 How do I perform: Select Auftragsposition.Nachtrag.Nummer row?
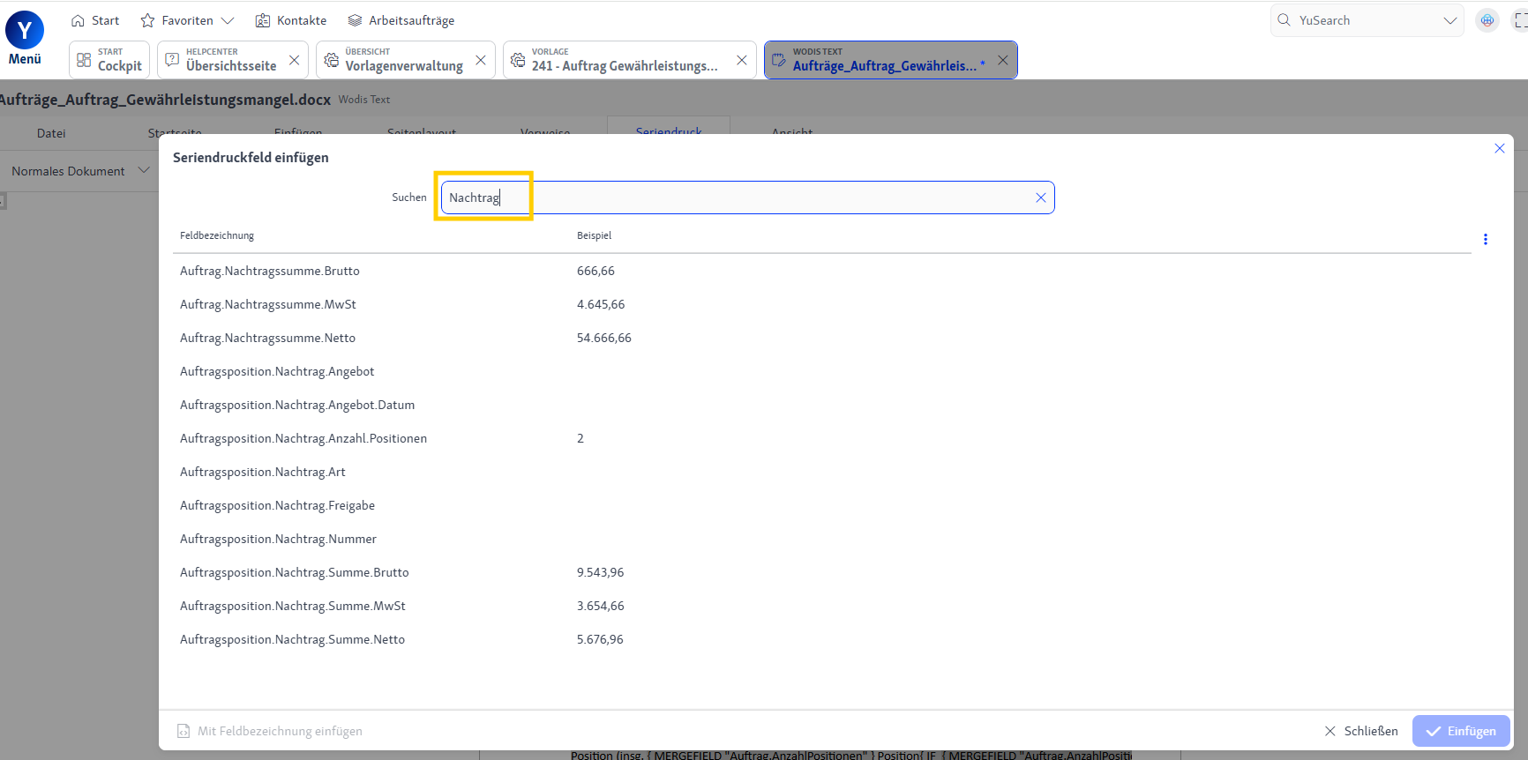[x=822, y=539]
